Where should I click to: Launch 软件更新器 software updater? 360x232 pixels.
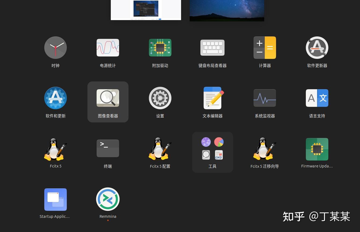[317, 48]
